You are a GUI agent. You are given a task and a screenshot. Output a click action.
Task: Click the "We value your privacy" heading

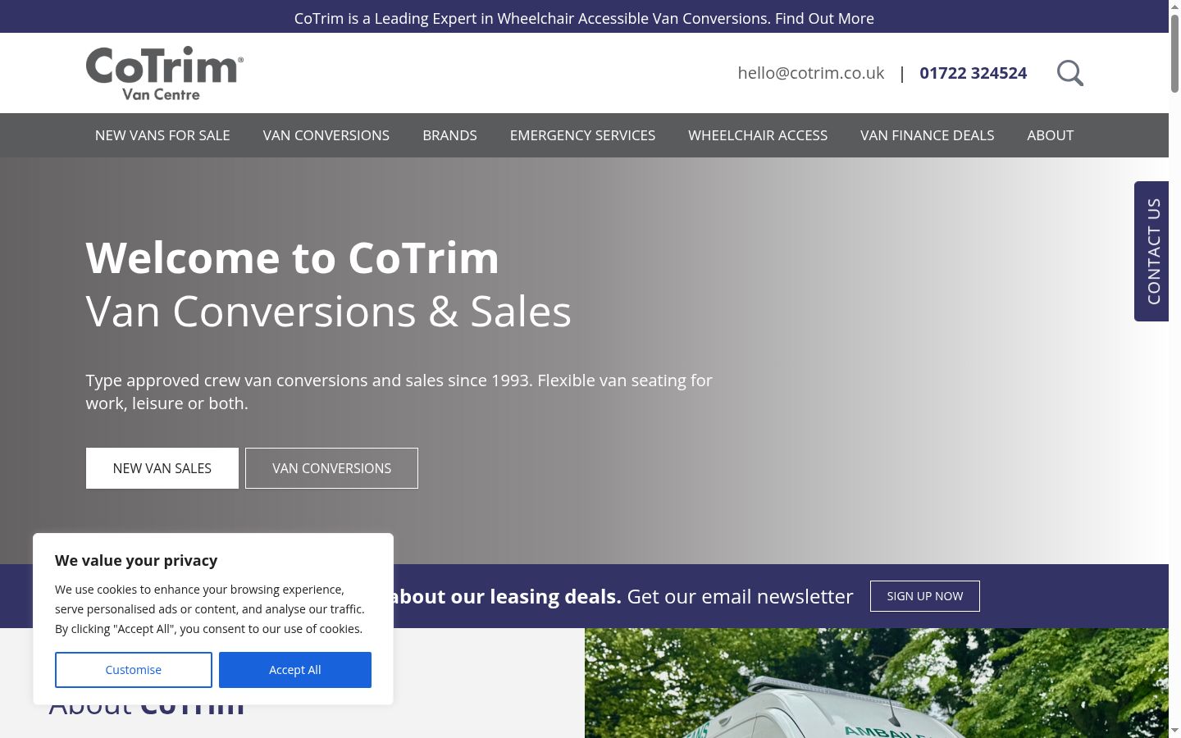(x=136, y=560)
